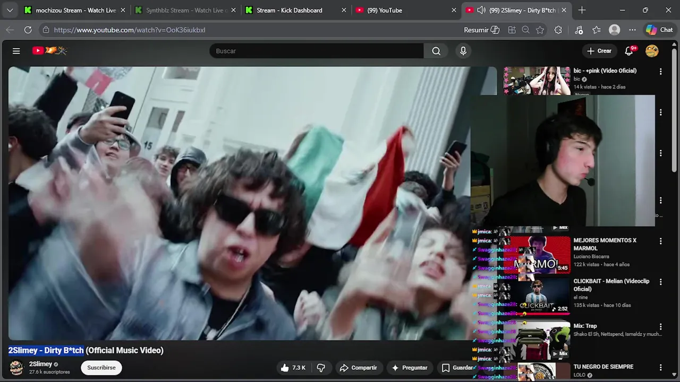Click the 27.6 k suscriptores text
680x382 pixels.
click(x=49, y=372)
